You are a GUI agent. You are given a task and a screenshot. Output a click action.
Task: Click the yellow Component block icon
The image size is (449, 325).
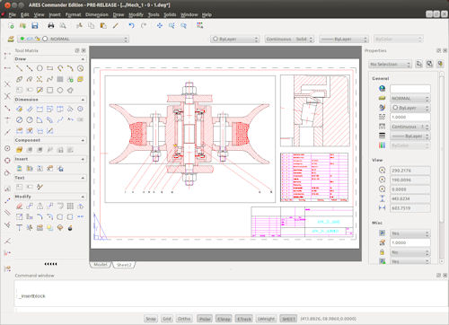(19, 150)
